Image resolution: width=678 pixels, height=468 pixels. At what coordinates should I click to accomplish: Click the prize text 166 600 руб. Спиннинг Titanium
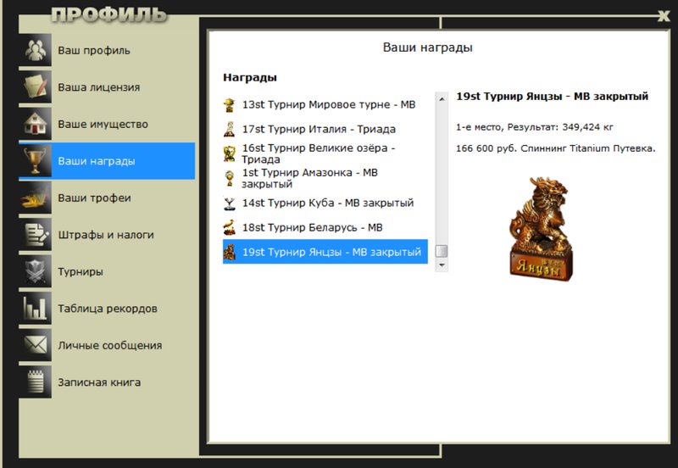pos(533,148)
